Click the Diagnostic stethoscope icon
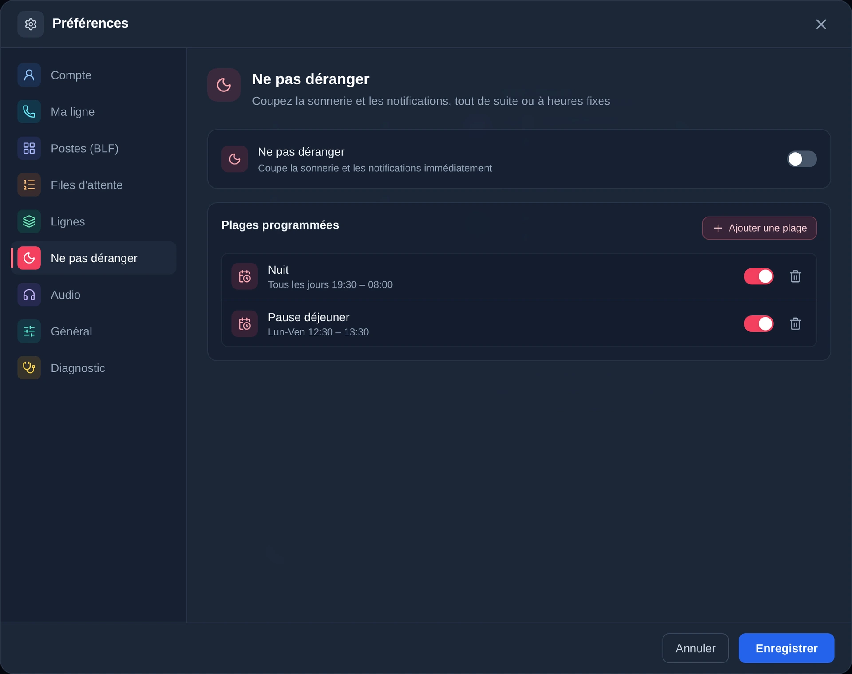Viewport: 852px width, 674px height. tap(29, 368)
